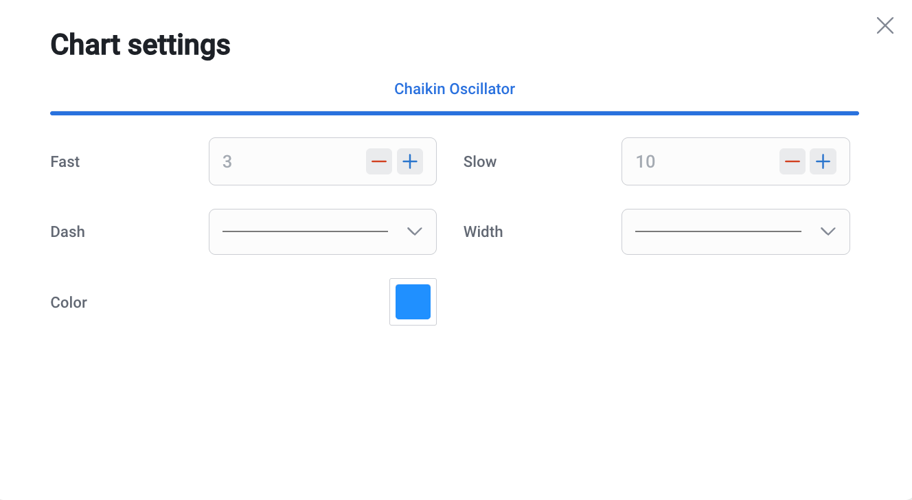Click the Dash field label
Screen dimensions: 912x500
tap(68, 231)
